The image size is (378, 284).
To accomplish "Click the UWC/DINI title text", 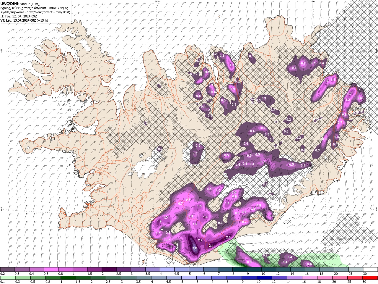I will click(x=9, y=4).
